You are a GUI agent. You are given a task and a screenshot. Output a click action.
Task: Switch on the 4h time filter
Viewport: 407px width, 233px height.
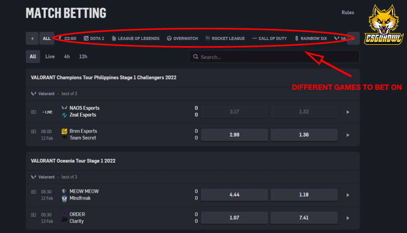pyautogui.click(x=66, y=56)
